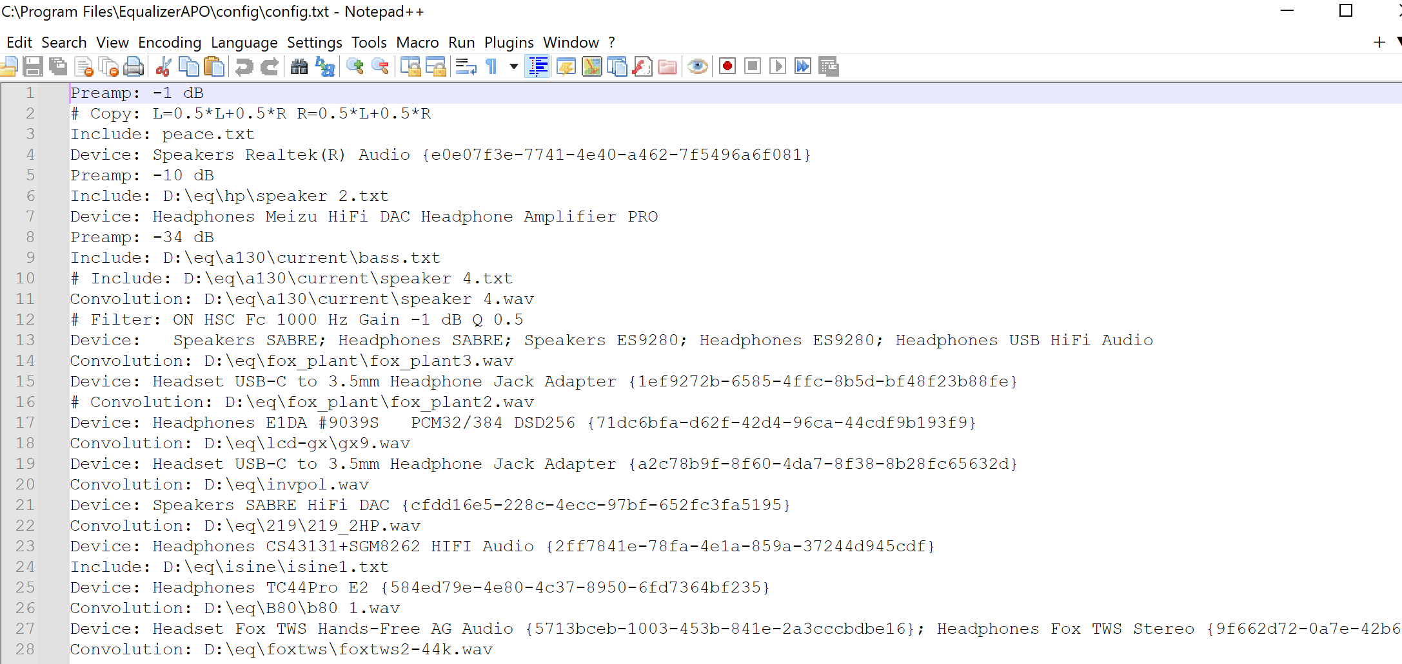Open the Search menu
Image resolution: width=1402 pixels, height=664 pixels.
point(64,43)
